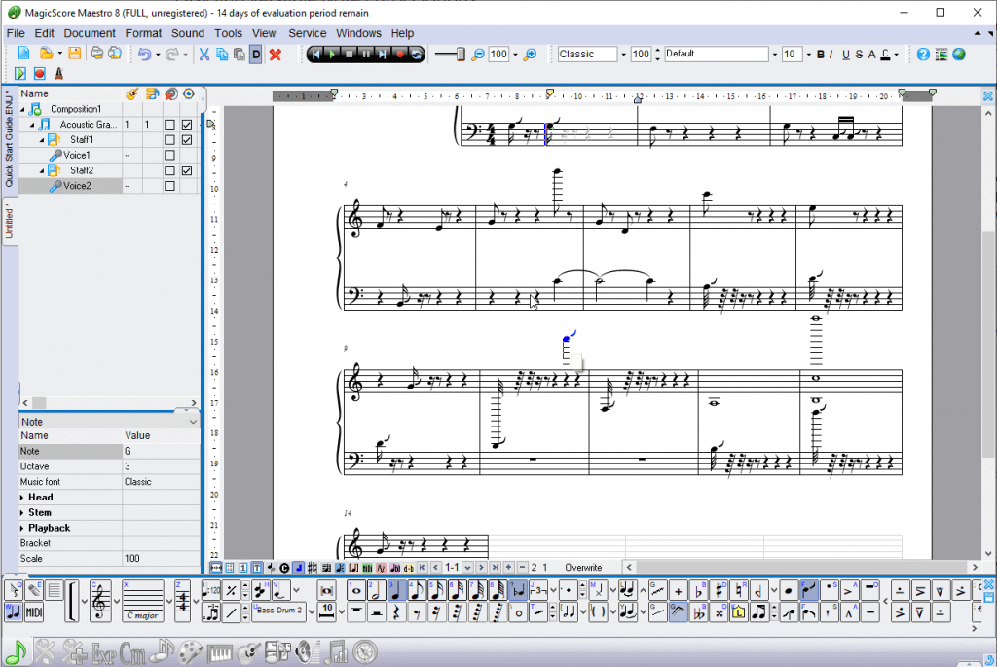Click the tuplet icon near Bass Drum selector

click(x=212, y=611)
